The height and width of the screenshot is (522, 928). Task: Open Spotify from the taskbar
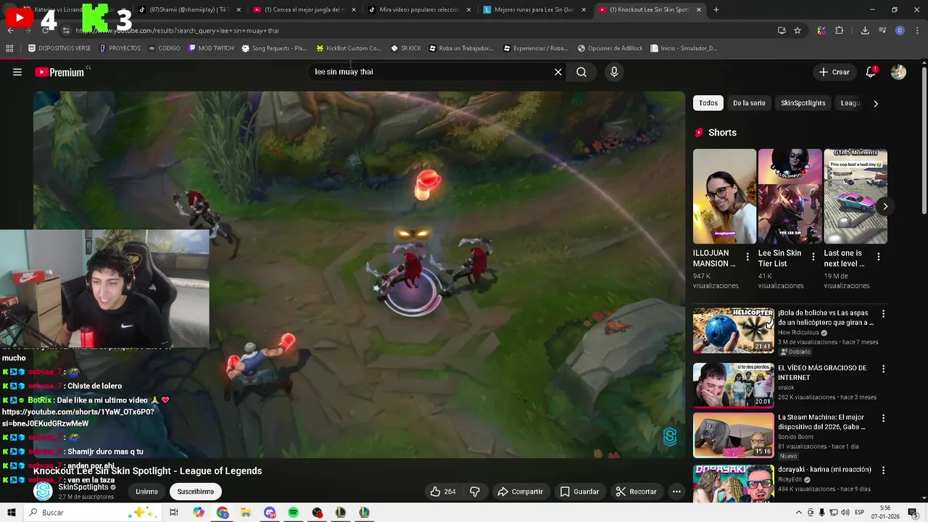coord(294,513)
